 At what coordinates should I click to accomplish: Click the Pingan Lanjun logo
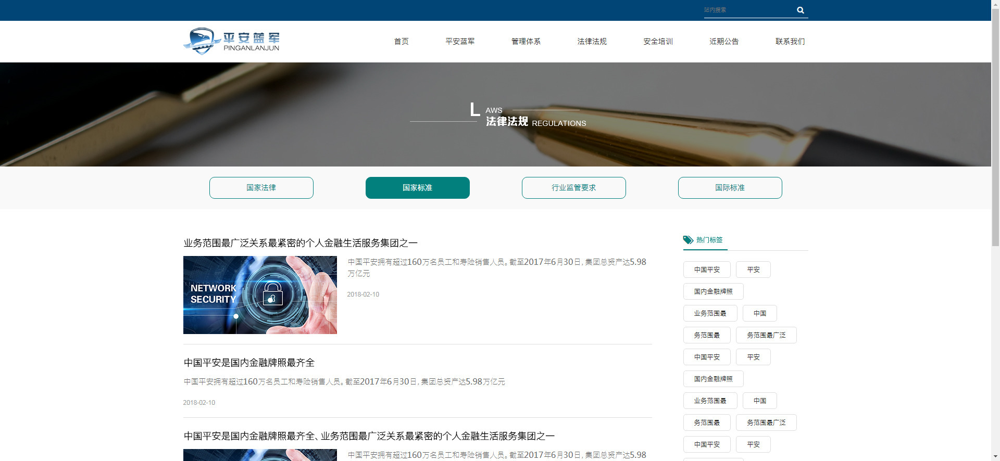tap(232, 41)
